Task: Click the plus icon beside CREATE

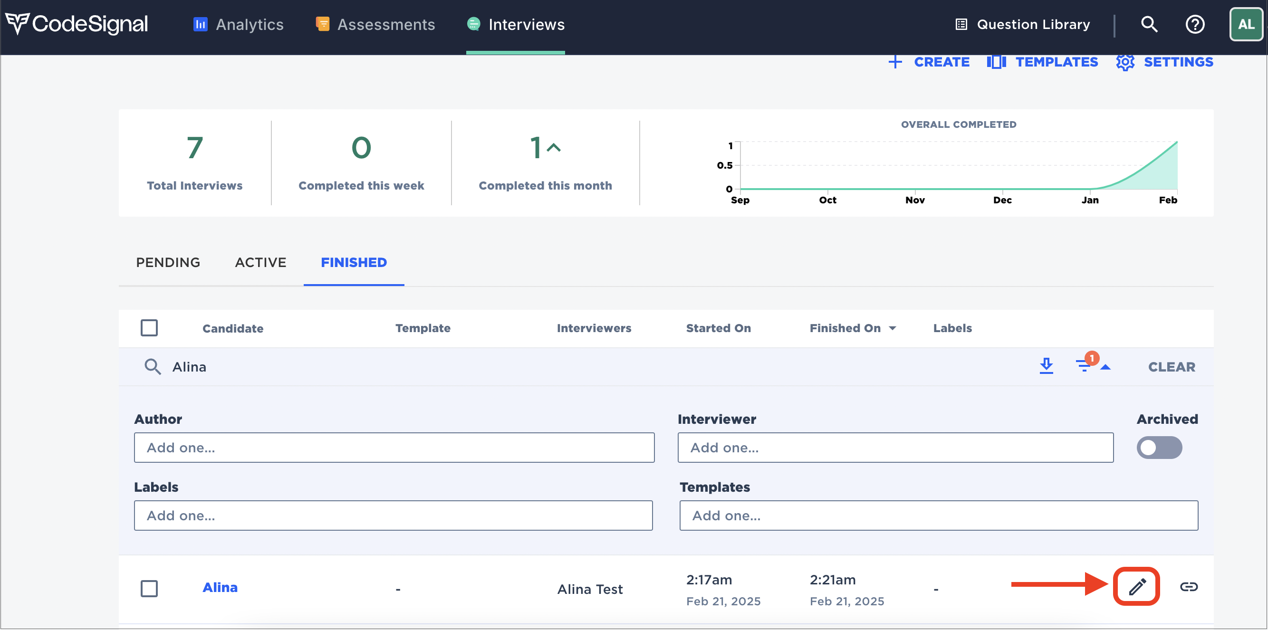Action: click(895, 62)
